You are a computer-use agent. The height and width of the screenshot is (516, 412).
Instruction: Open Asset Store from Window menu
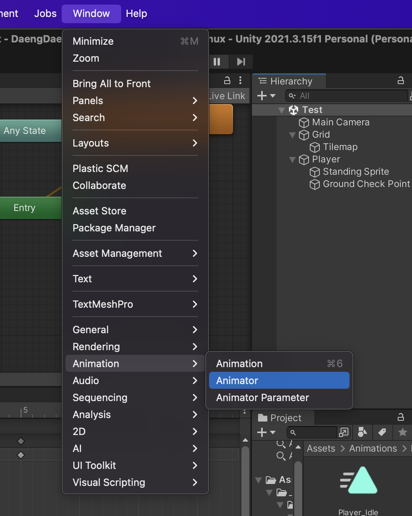135,211
